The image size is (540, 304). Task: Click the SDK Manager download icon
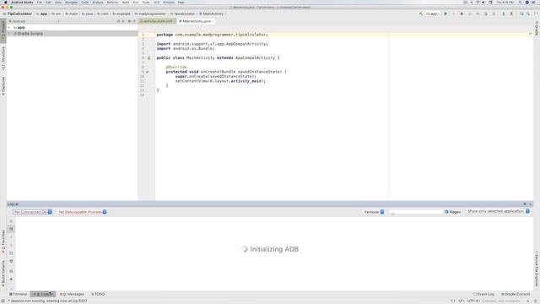511,14
